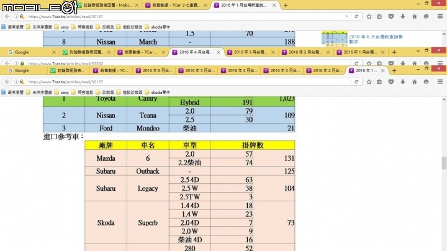This screenshot has height=251, width=447.
Task: Click home icon in the rearmost window
Action: [414, 17]
